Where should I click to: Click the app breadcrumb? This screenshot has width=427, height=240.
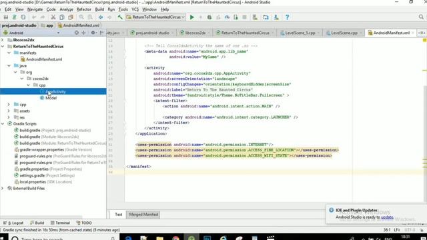point(47,25)
